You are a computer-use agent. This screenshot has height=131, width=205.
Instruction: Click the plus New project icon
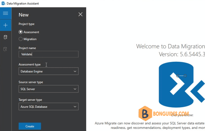6,25
